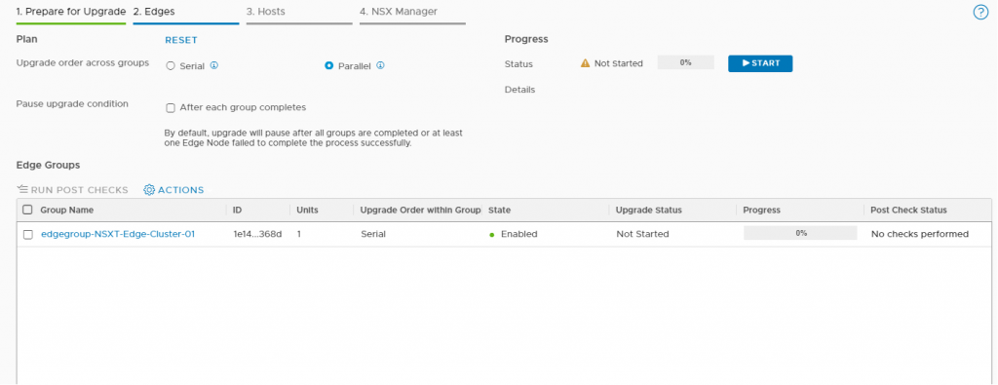Click the Serial order cell in the row
This screenshot has width=998, height=385.
coord(373,234)
